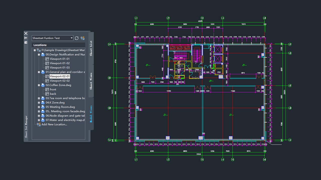The height and width of the screenshot is (180, 321).
Task: Expand the 05 Meeting Room.dwg node
Action: pos(39,107)
